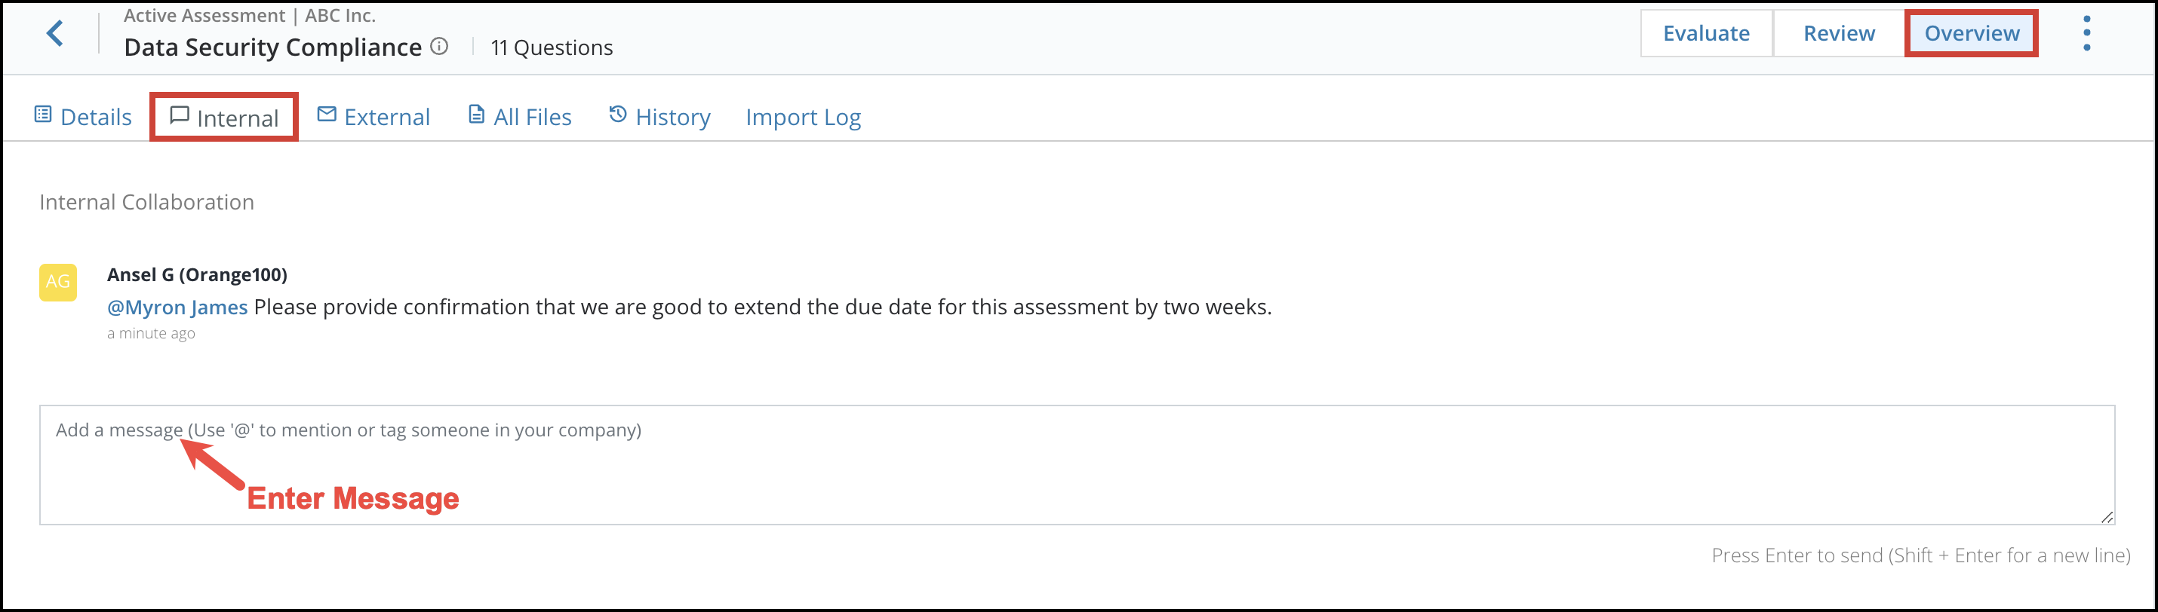Click the Details grid icon
Screen dimensions: 2158x612
(44, 115)
